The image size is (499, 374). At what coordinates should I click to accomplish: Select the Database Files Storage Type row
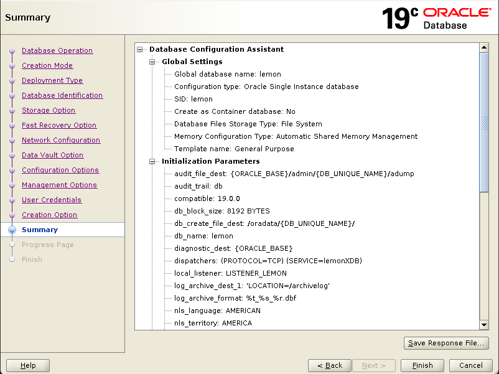click(x=248, y=124)
